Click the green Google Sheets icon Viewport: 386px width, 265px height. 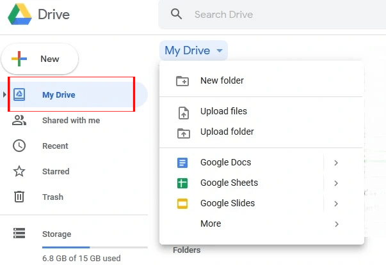tap(182, 183)
